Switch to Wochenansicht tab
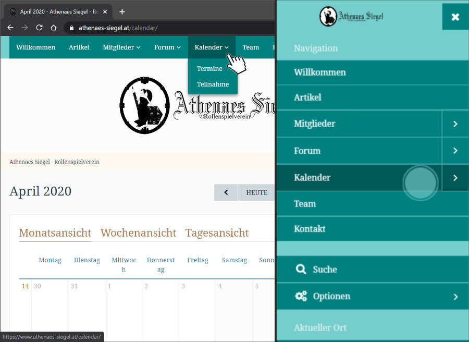Image resolution: width=469 pixels, height=342 pixels. [138, 233]
